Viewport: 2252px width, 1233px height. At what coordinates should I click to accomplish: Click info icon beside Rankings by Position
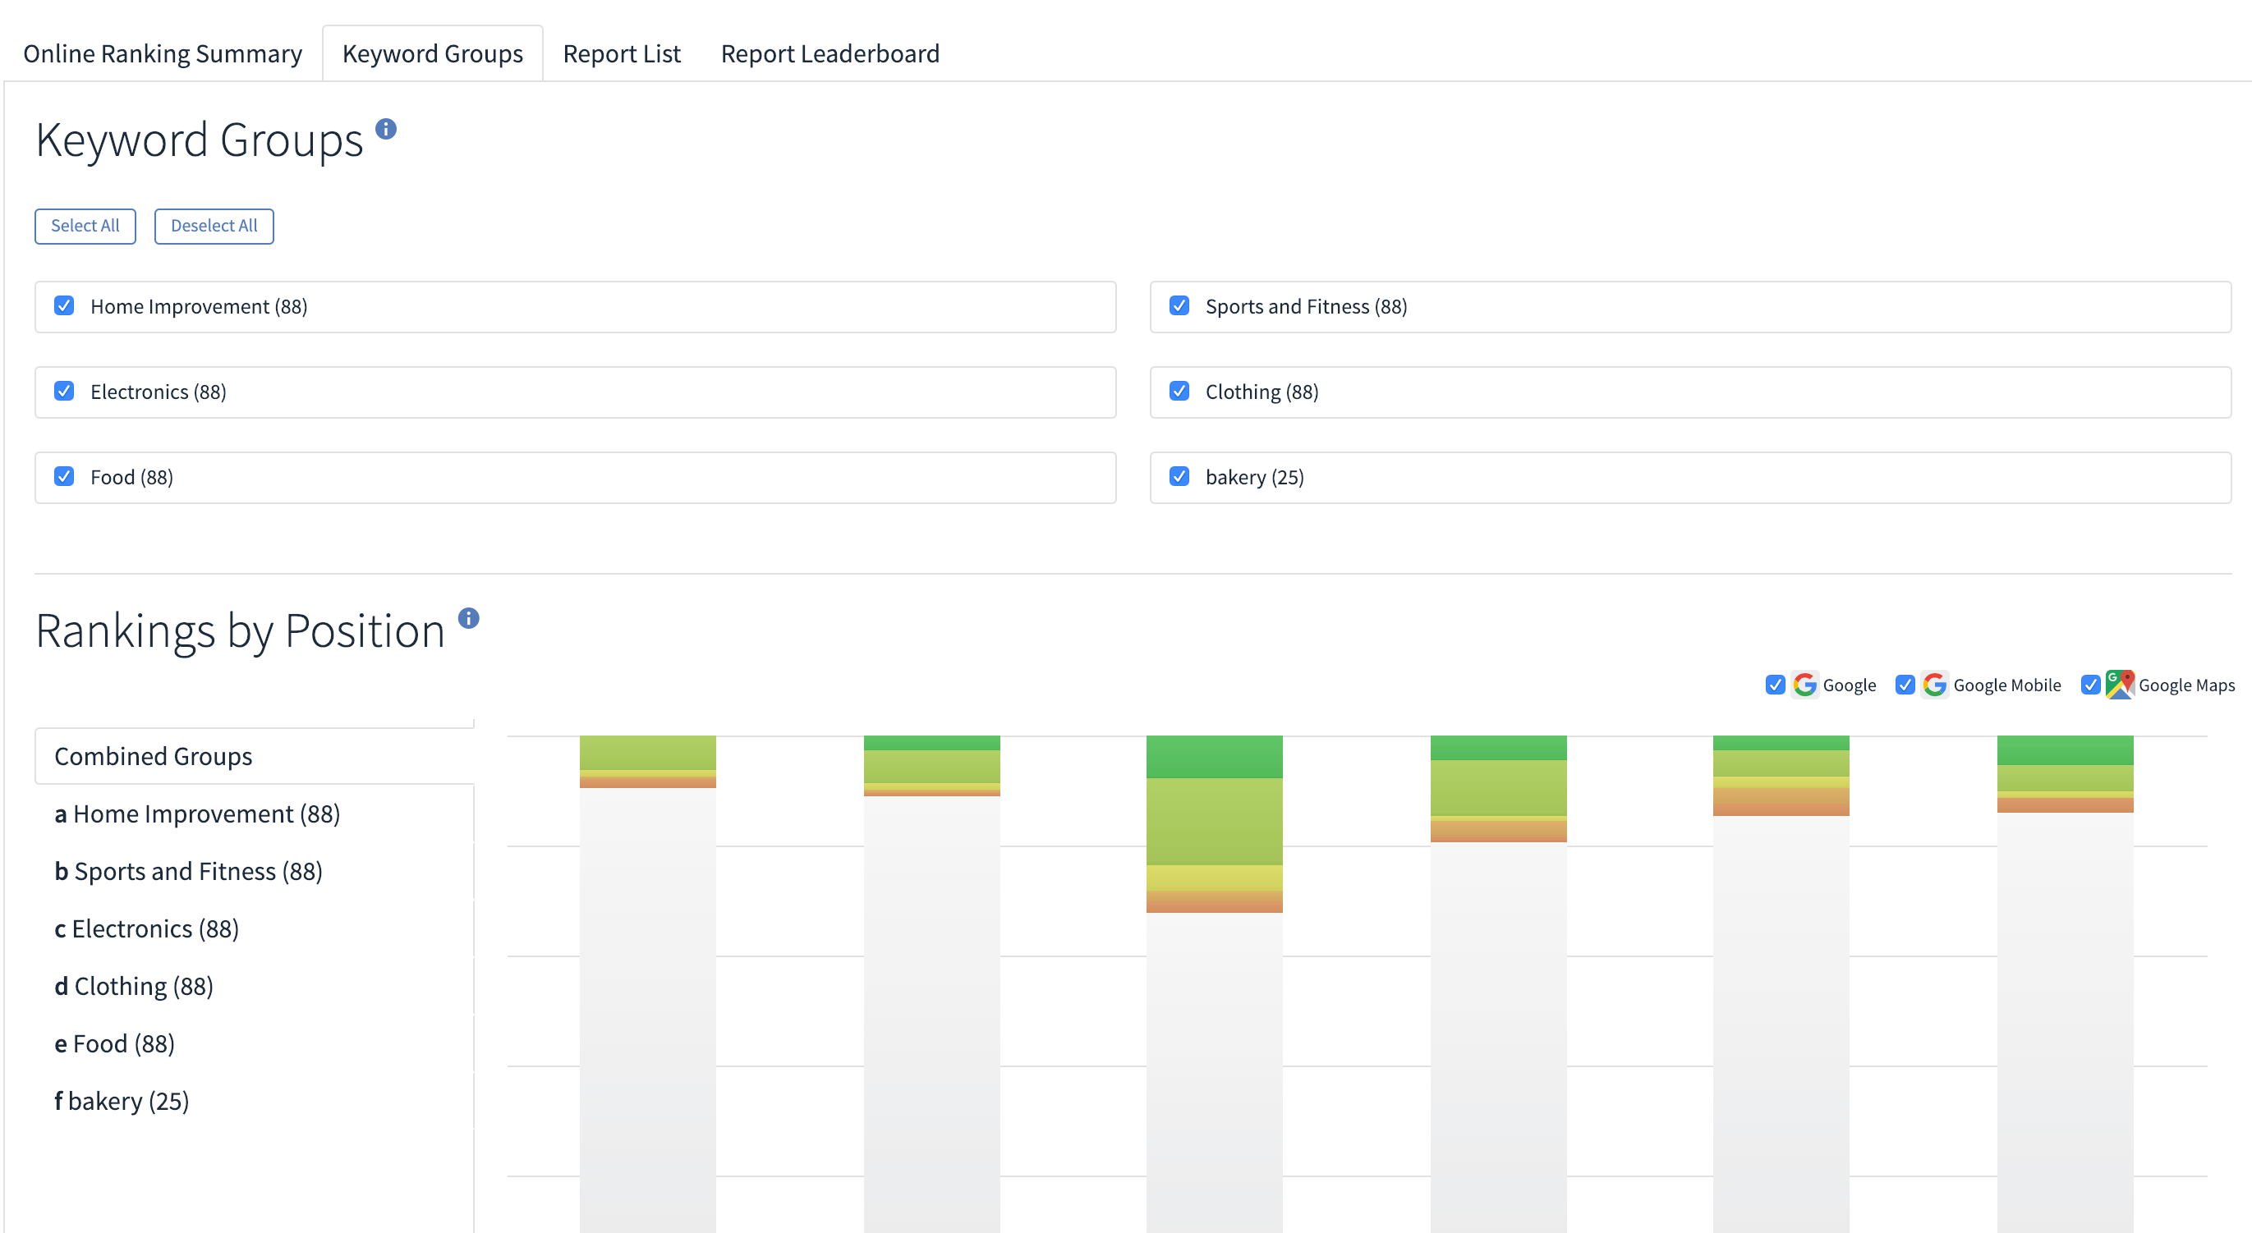click(469, 619)
